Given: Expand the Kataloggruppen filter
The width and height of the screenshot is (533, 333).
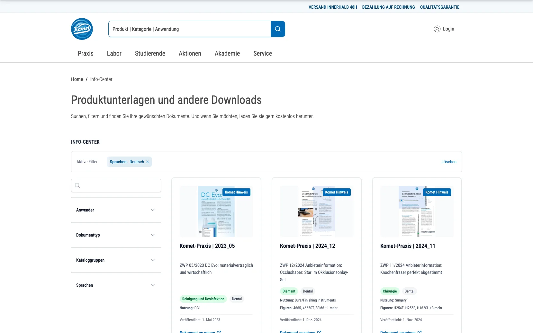Looking at the screenshot, I should tap(116, 260).
